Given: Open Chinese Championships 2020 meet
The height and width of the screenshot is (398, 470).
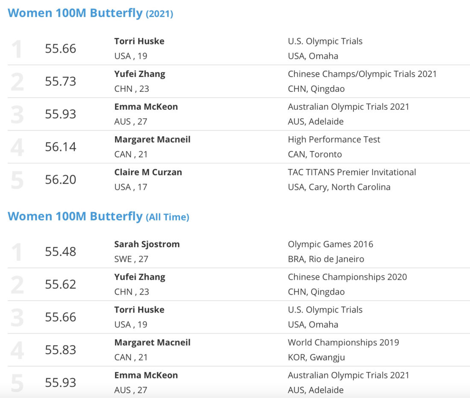Looking at the screenshot, I should coord(347,277).
